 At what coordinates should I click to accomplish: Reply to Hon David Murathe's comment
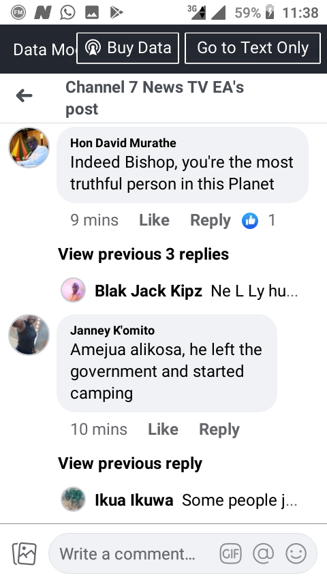tap(211, 221)
